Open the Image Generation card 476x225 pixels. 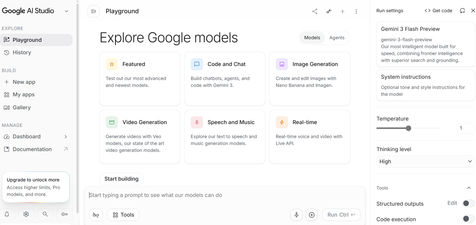pyautogui.click(x=310, y=79)
